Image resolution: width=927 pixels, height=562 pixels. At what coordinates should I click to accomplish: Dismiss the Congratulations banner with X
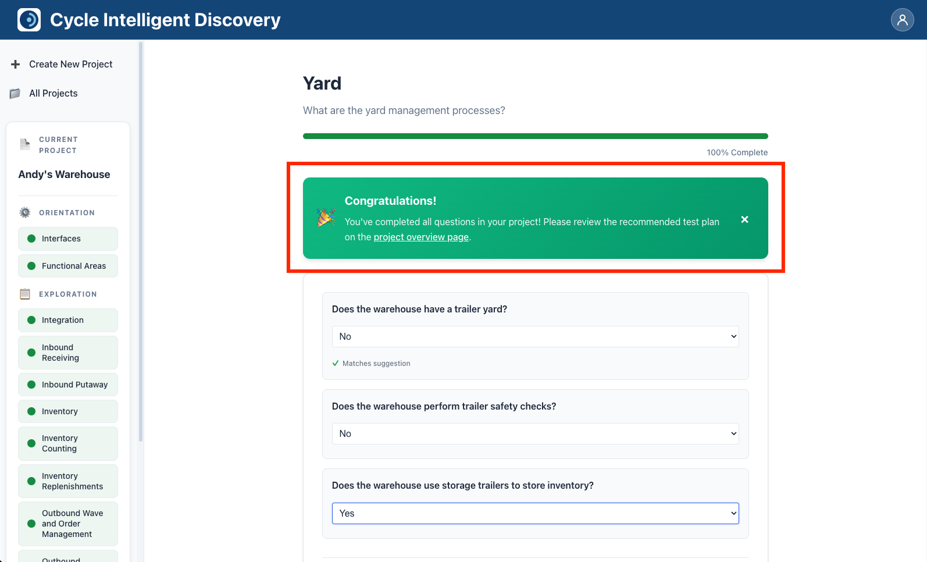(x=744, y=219)
